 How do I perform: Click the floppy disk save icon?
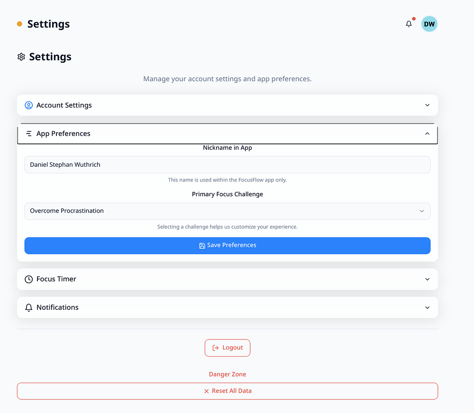[x=202, y=245]
